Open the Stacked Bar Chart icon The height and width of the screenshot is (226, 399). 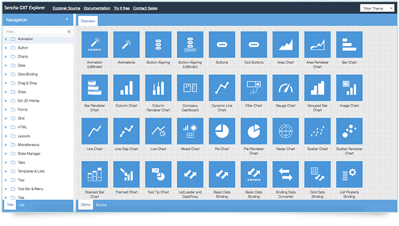[95, 174]
